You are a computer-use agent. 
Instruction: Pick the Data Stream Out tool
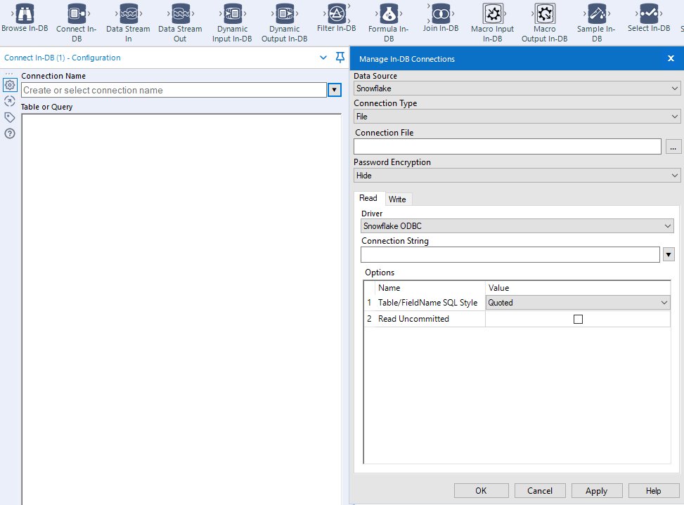[180, 22]
